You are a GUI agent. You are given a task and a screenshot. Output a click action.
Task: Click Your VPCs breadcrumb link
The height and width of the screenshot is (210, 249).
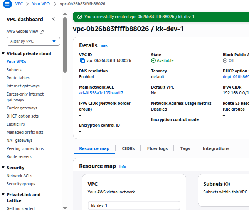(x=41, y=4)
